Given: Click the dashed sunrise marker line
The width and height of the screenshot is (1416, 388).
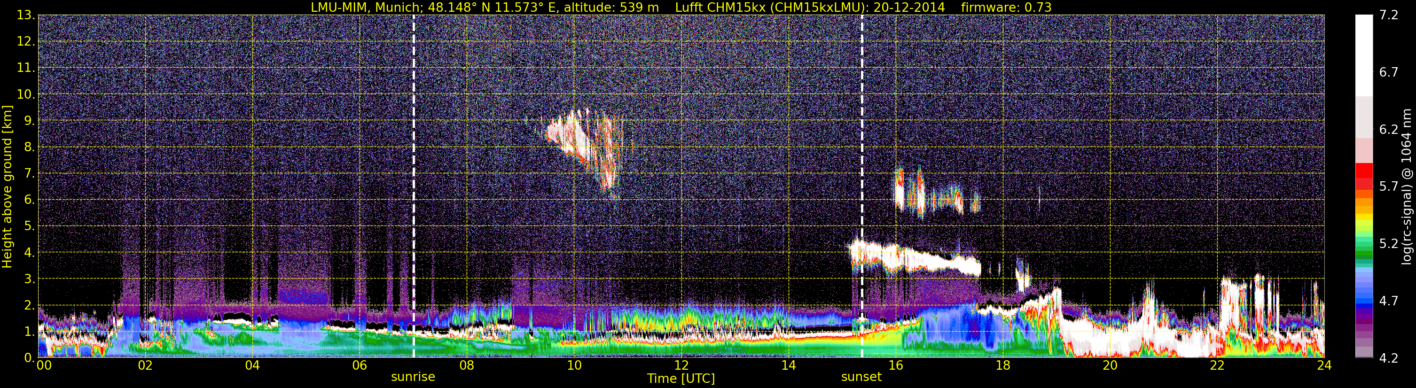Looking at the screenshot, I should (x=414, y=186).
